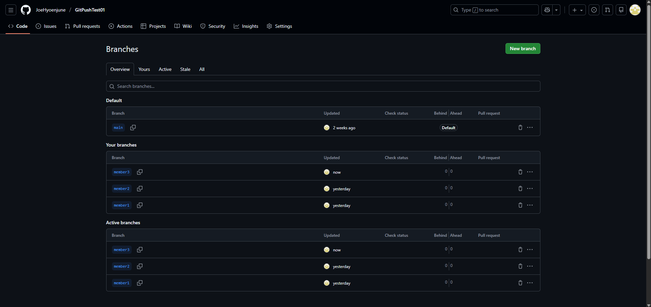Open member2 options menu in Your branches

530,189
